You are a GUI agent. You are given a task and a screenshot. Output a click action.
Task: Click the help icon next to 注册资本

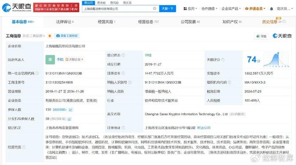point(123,73)
